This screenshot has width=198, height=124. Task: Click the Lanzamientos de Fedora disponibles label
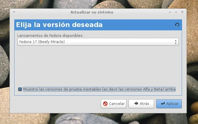pyautogui.click(x=50, y=36)
